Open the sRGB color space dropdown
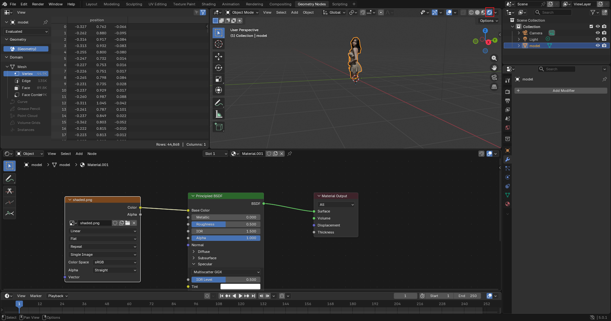The image size is (611, 321). tap(115, 262)
